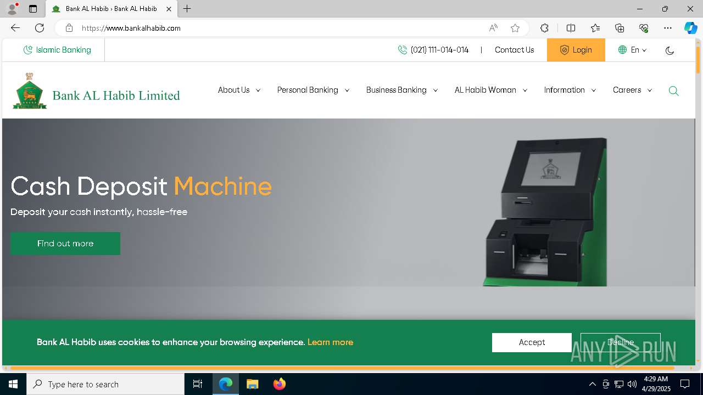The width and height of the screenshot is (703, 395).
Task: Go to Islamic Banking
Action: pos(57,50)
